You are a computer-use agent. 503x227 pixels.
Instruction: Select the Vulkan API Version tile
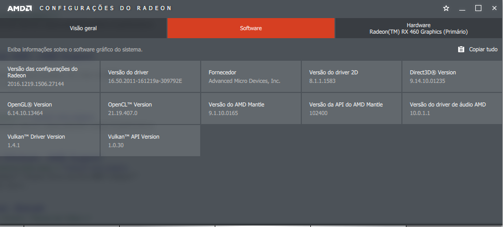pos(150,141)
